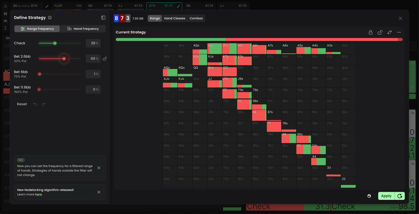Dismiss the filtered range frequency notice
419x214 pixels.
pyautogui.click(x=99, y=168)
